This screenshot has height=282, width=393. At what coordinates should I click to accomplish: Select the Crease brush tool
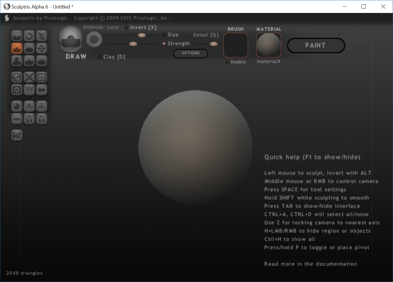tap(17, 36)
